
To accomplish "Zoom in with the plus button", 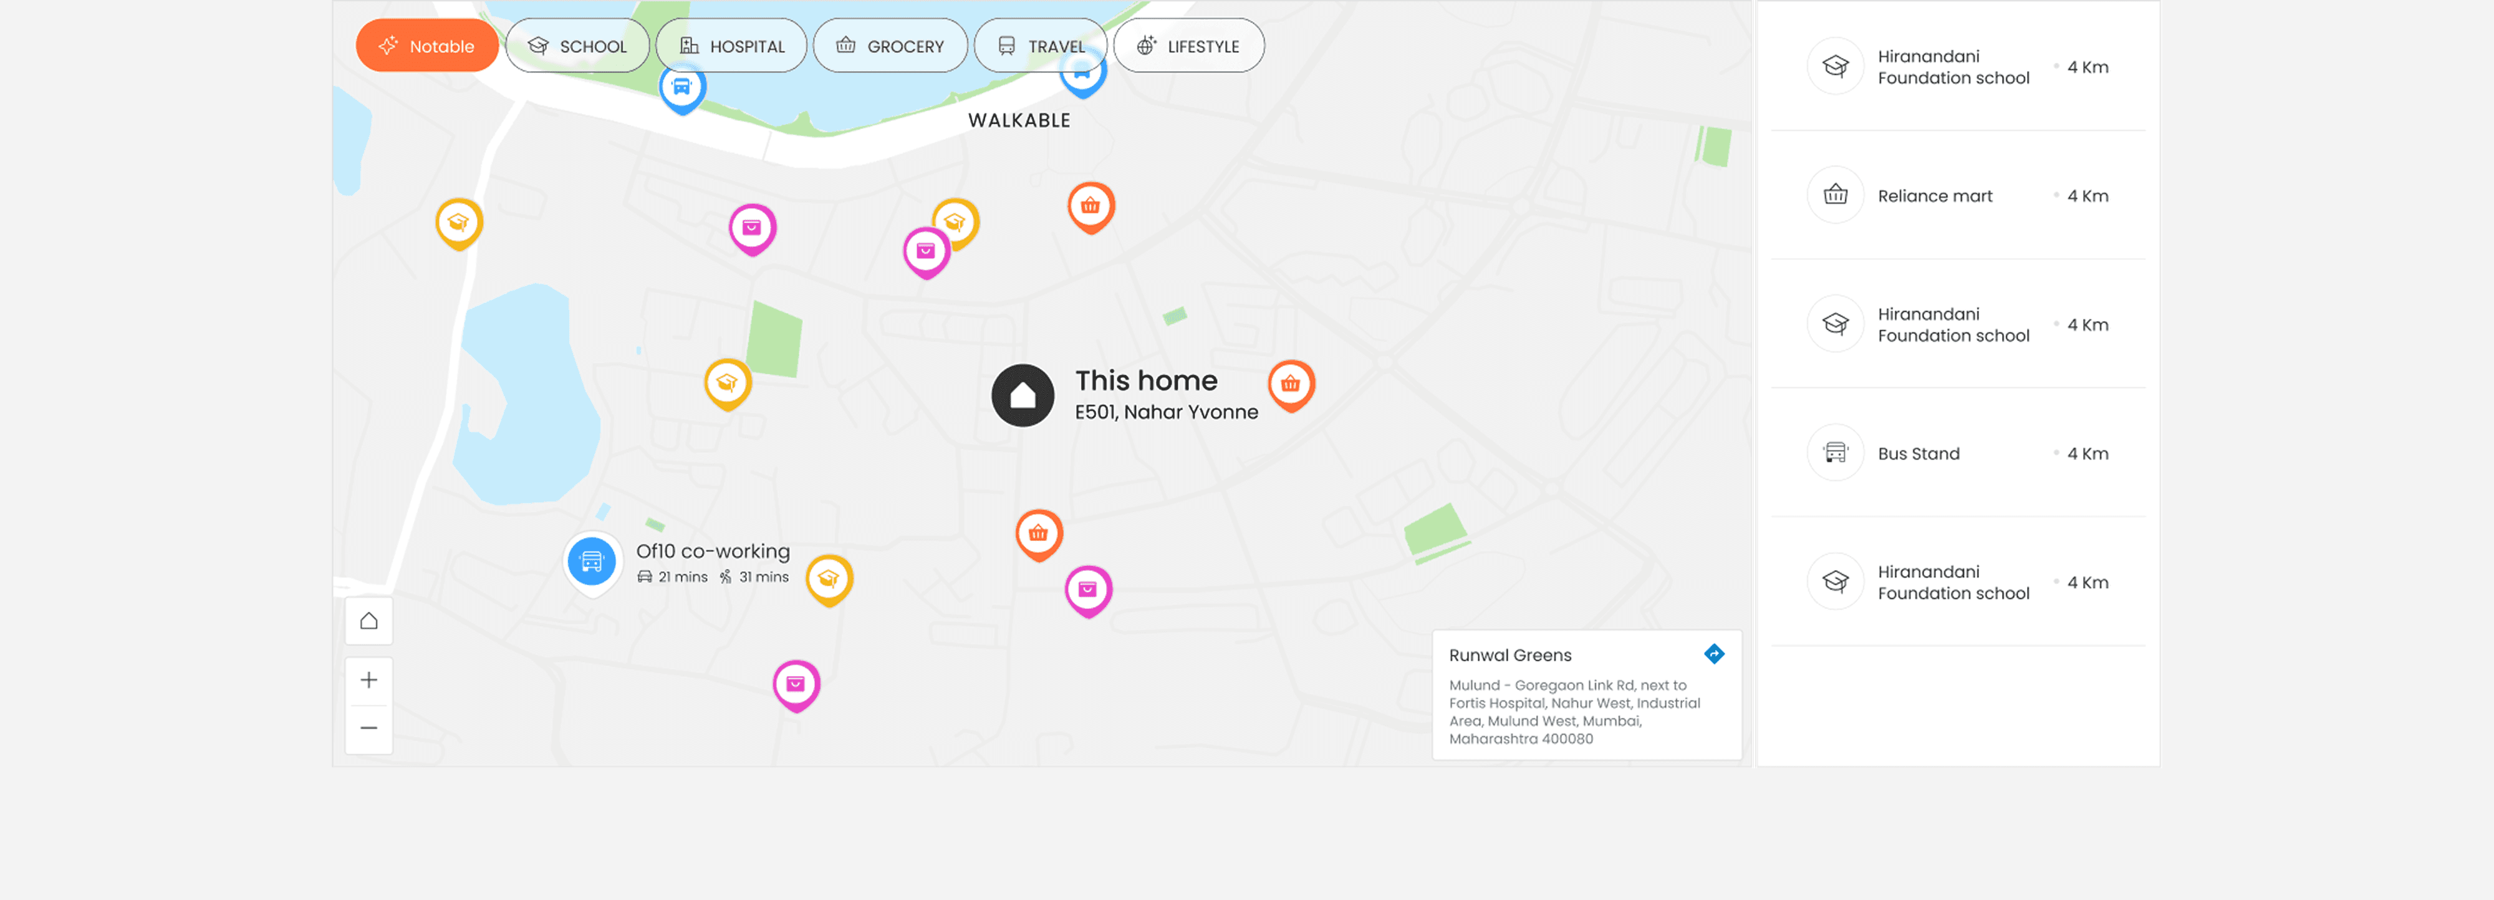I will tap(369, 681).
